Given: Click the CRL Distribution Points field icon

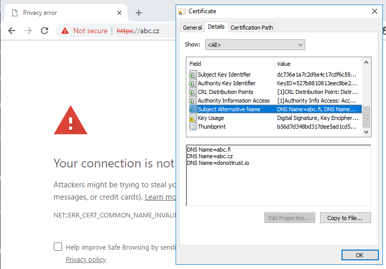Looking at the screenshot, I should point(193,92).
